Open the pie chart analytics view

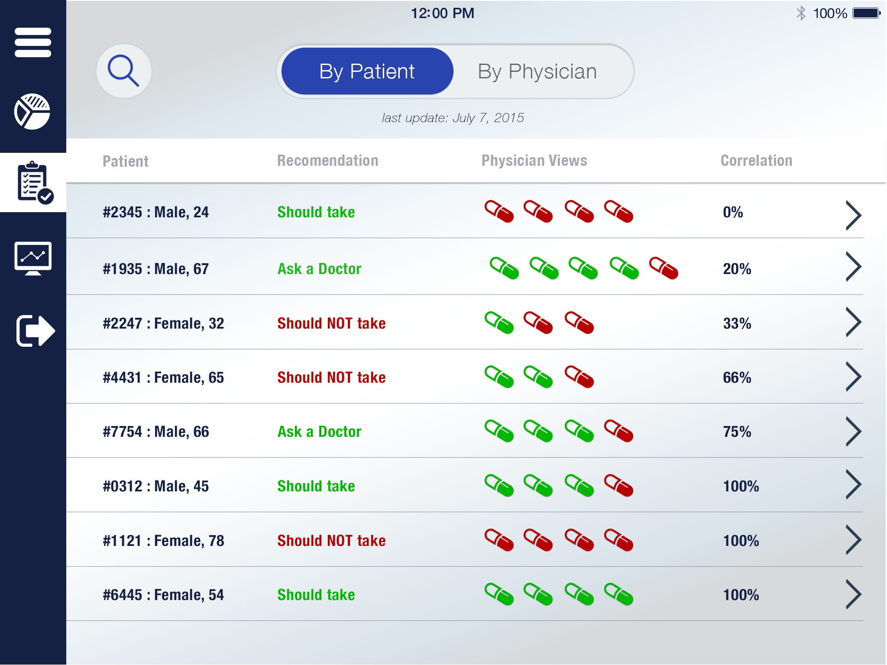(32, 111)
